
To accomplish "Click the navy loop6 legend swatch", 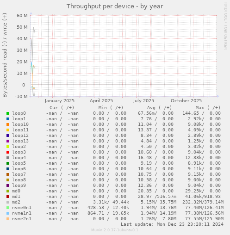I will tap(8, 169).
